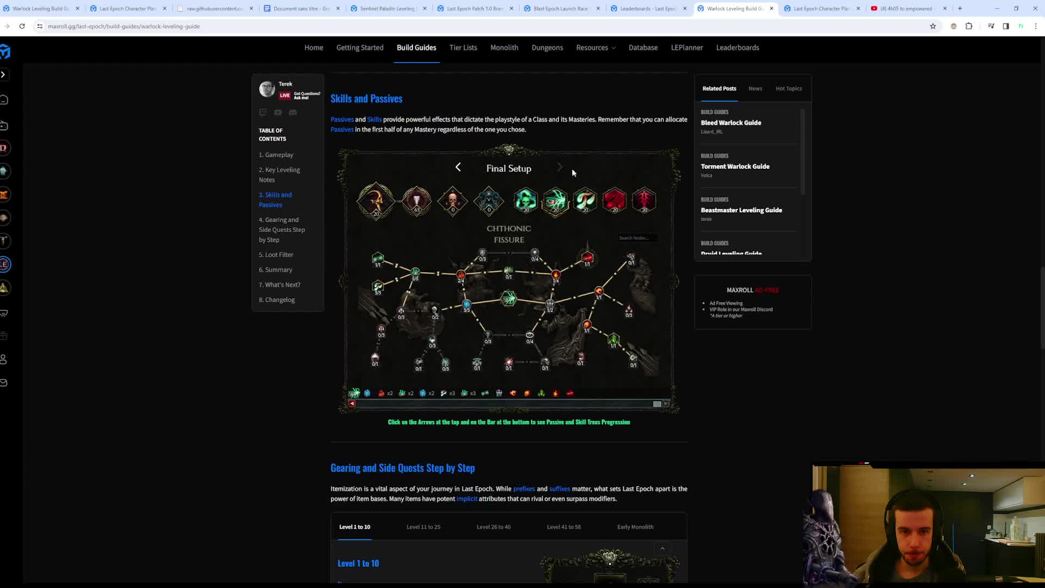Open the Bleed Warlock Guide link

click(730, 123)
